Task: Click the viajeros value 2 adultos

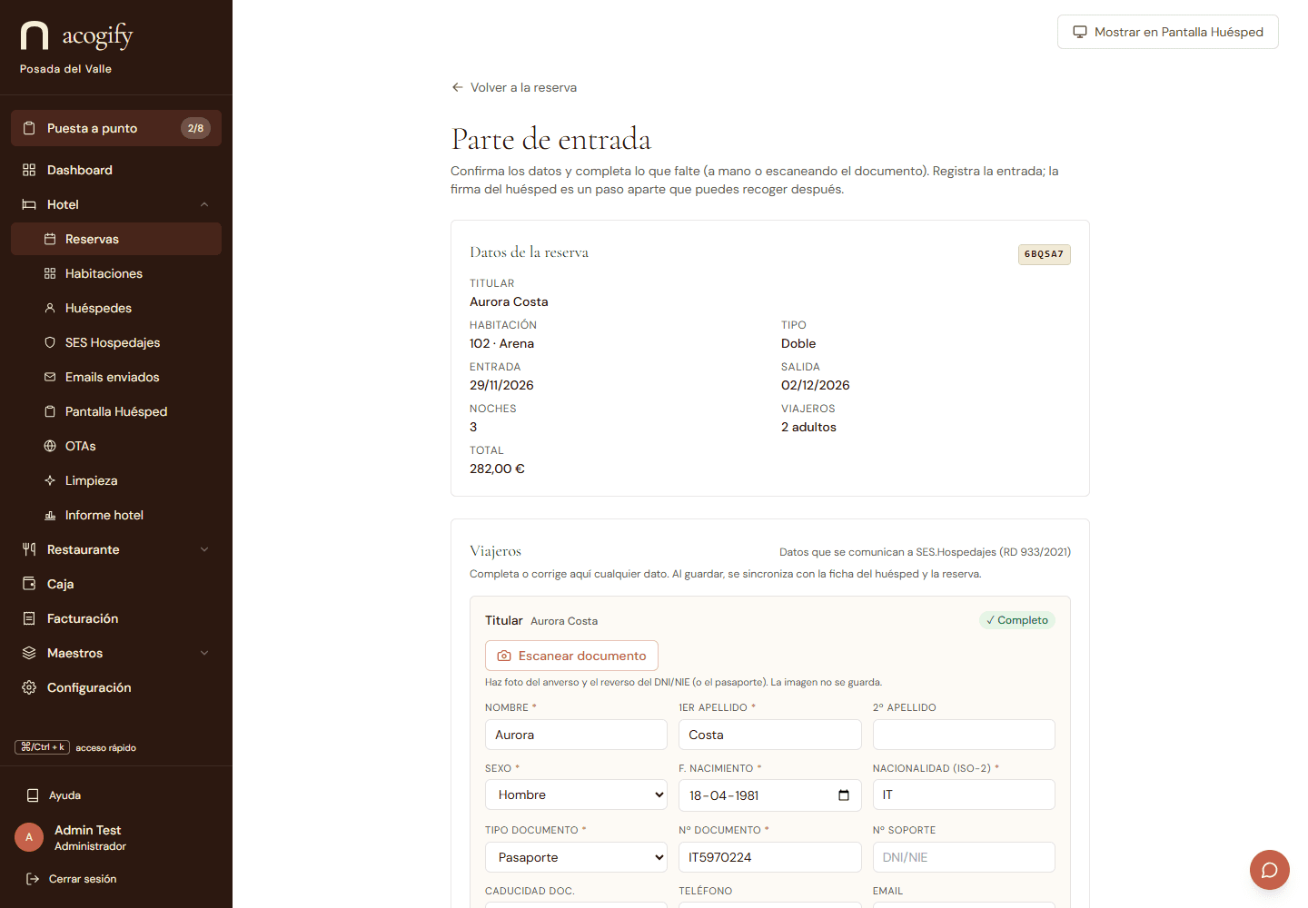Action: point(808,427)
